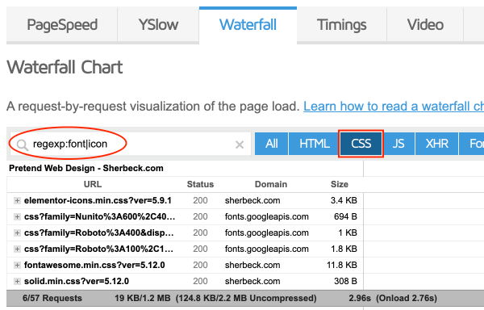The height and width of the screenshot is (310, 484).
Task: Click the Status column header
Action: [200, 184]
